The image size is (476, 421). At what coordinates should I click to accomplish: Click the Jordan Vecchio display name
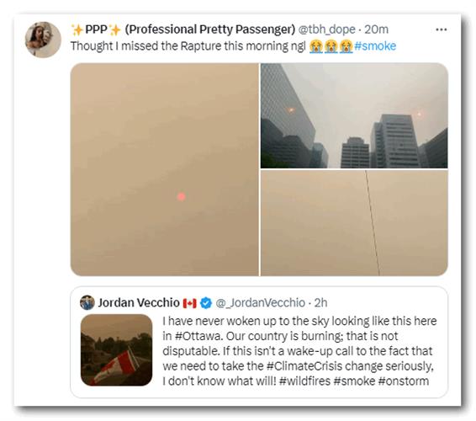[139, 303]
